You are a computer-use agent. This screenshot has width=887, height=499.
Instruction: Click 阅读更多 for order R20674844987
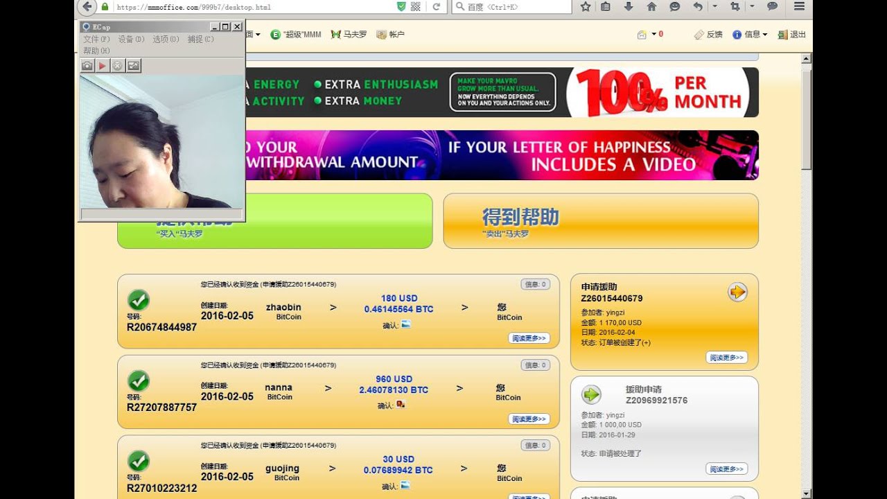(x=529, y=338)
